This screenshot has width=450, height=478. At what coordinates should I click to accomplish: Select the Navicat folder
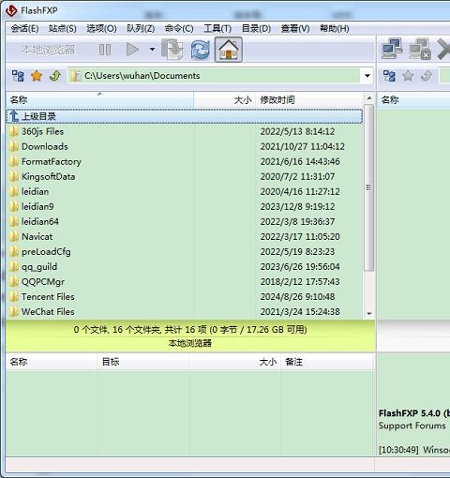pyautogui.click(x=185, y=236)
